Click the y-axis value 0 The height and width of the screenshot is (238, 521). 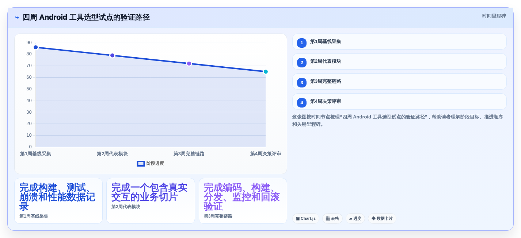pyautogui.click(x=30, y=147)
